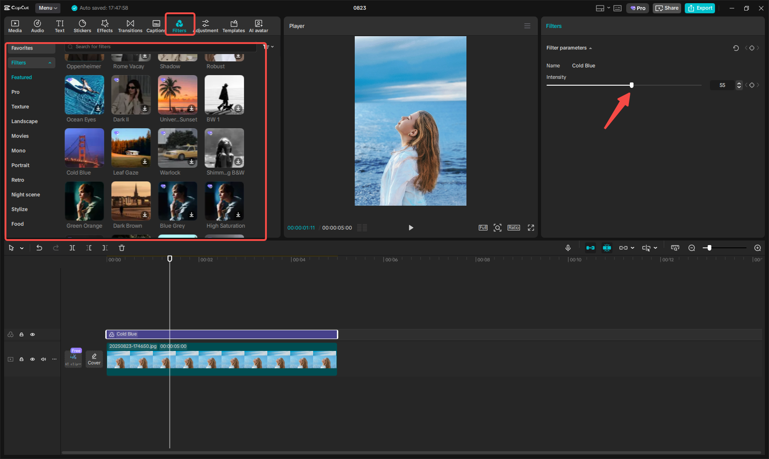Toggle the lock on the video track

(21, 359)
